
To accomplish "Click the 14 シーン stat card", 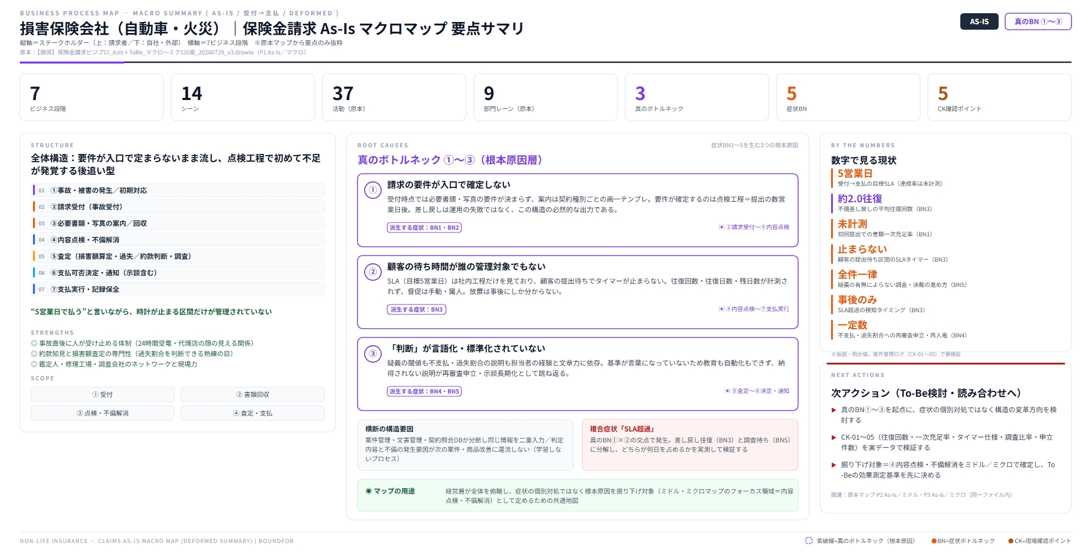I will 243,97.
